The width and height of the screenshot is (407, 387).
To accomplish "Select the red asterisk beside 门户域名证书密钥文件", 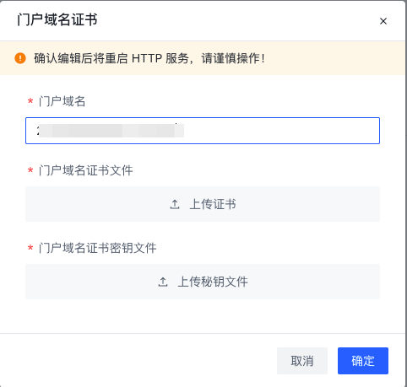I will (30, 248).
